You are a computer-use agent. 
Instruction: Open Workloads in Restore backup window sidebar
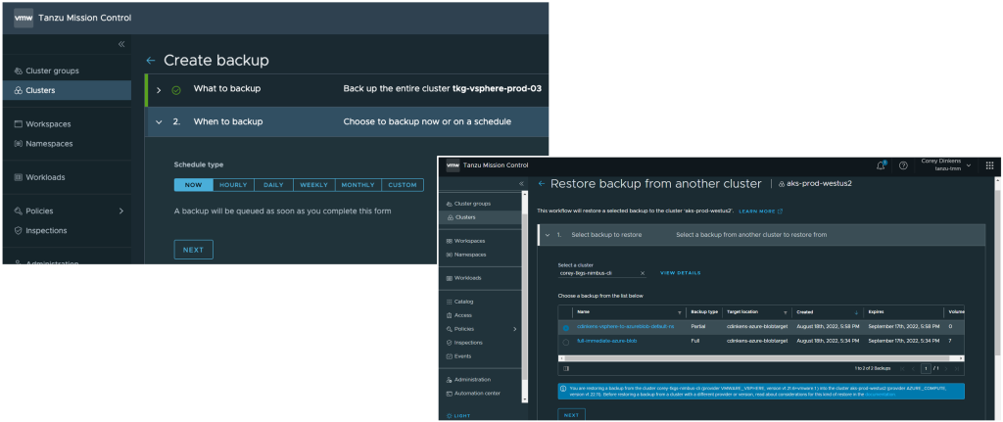pyautogui.click(x=463, y=278)
